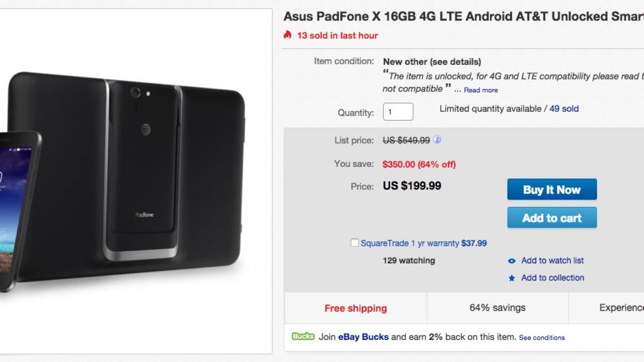Click the list price help icon

coord(437,140)
